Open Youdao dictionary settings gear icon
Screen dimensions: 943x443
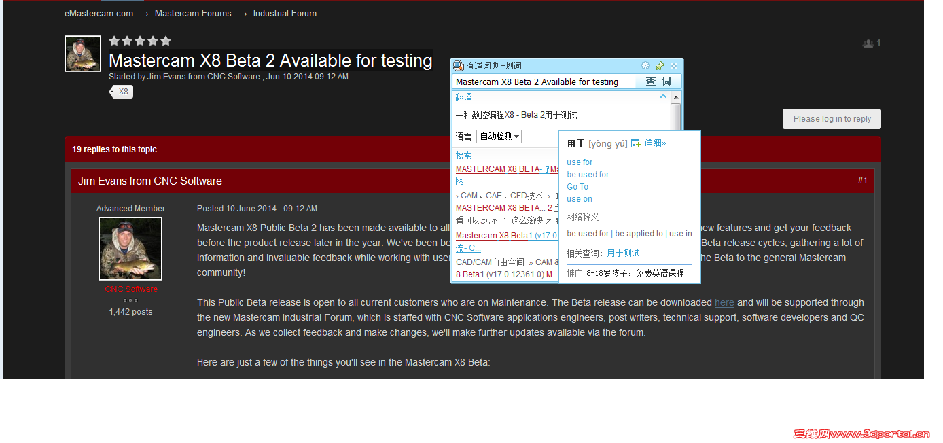pos(645,66)
